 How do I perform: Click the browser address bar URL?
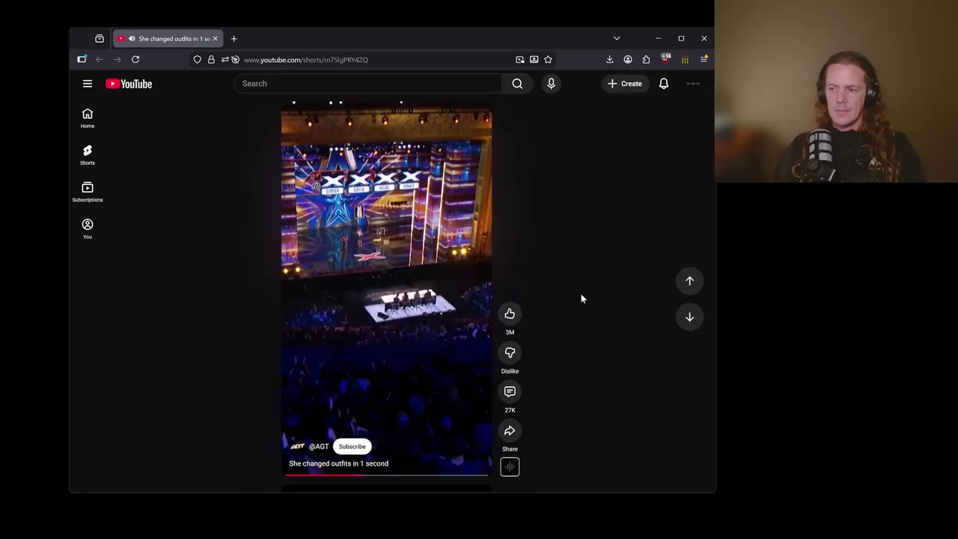point(305,60)
